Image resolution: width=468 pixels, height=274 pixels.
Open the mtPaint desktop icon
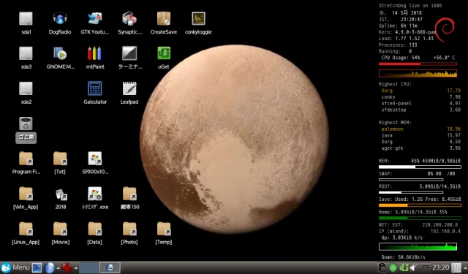point(94,53)
